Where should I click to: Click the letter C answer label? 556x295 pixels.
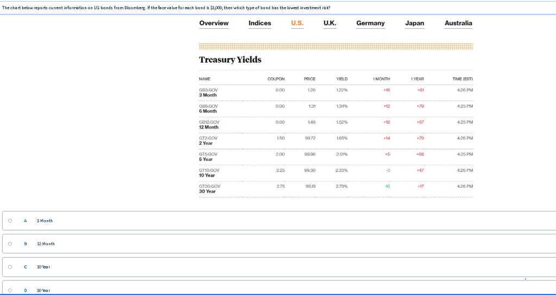25,267
